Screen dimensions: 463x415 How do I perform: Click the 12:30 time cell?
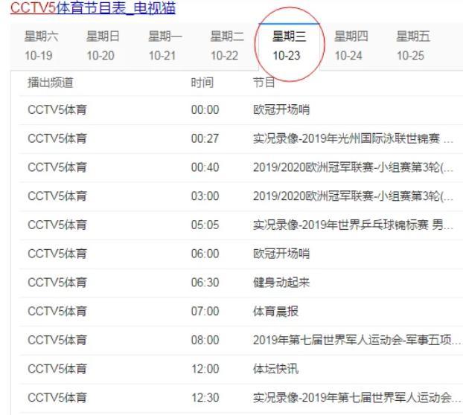(205, 398)
